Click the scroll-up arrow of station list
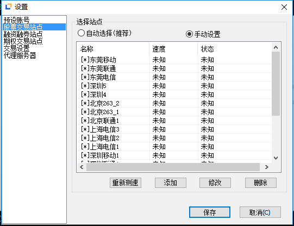294x226 pixels. pyautogui.click(x=276, y=47)
